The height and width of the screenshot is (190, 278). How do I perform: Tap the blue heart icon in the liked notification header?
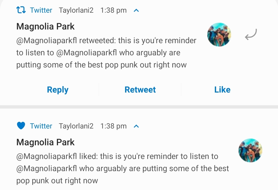pyautogui.click(x=21, y=126)
